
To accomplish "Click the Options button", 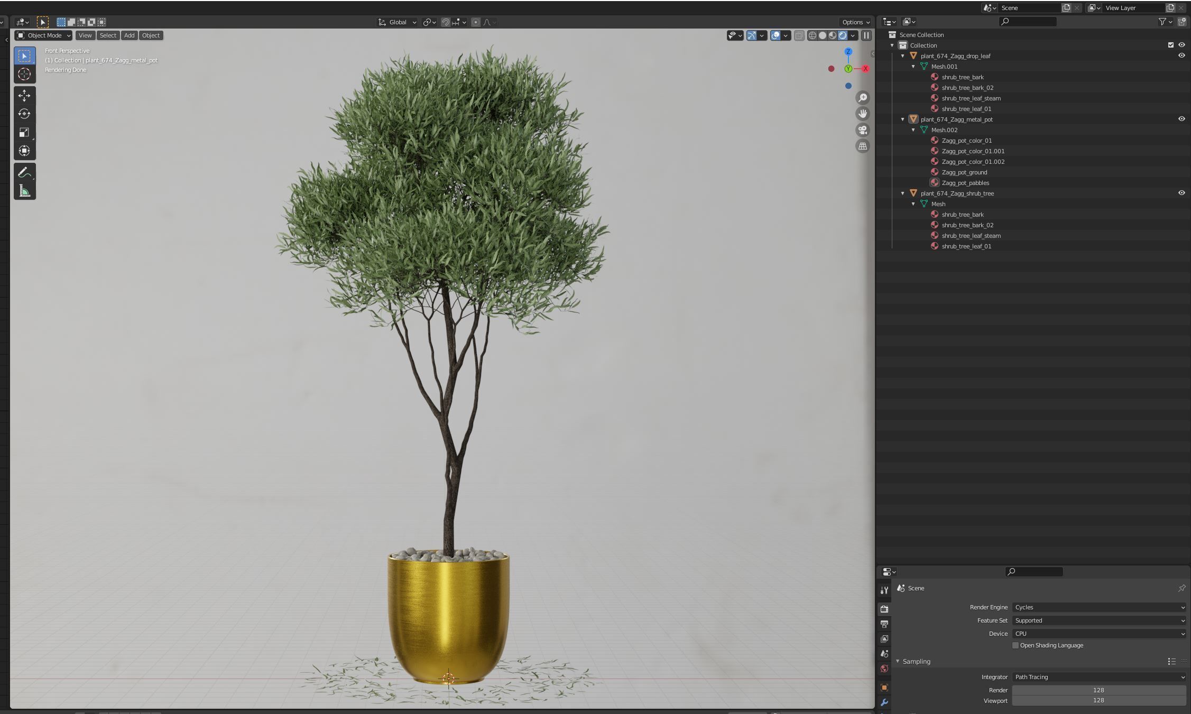I will [x=855, y=22].
